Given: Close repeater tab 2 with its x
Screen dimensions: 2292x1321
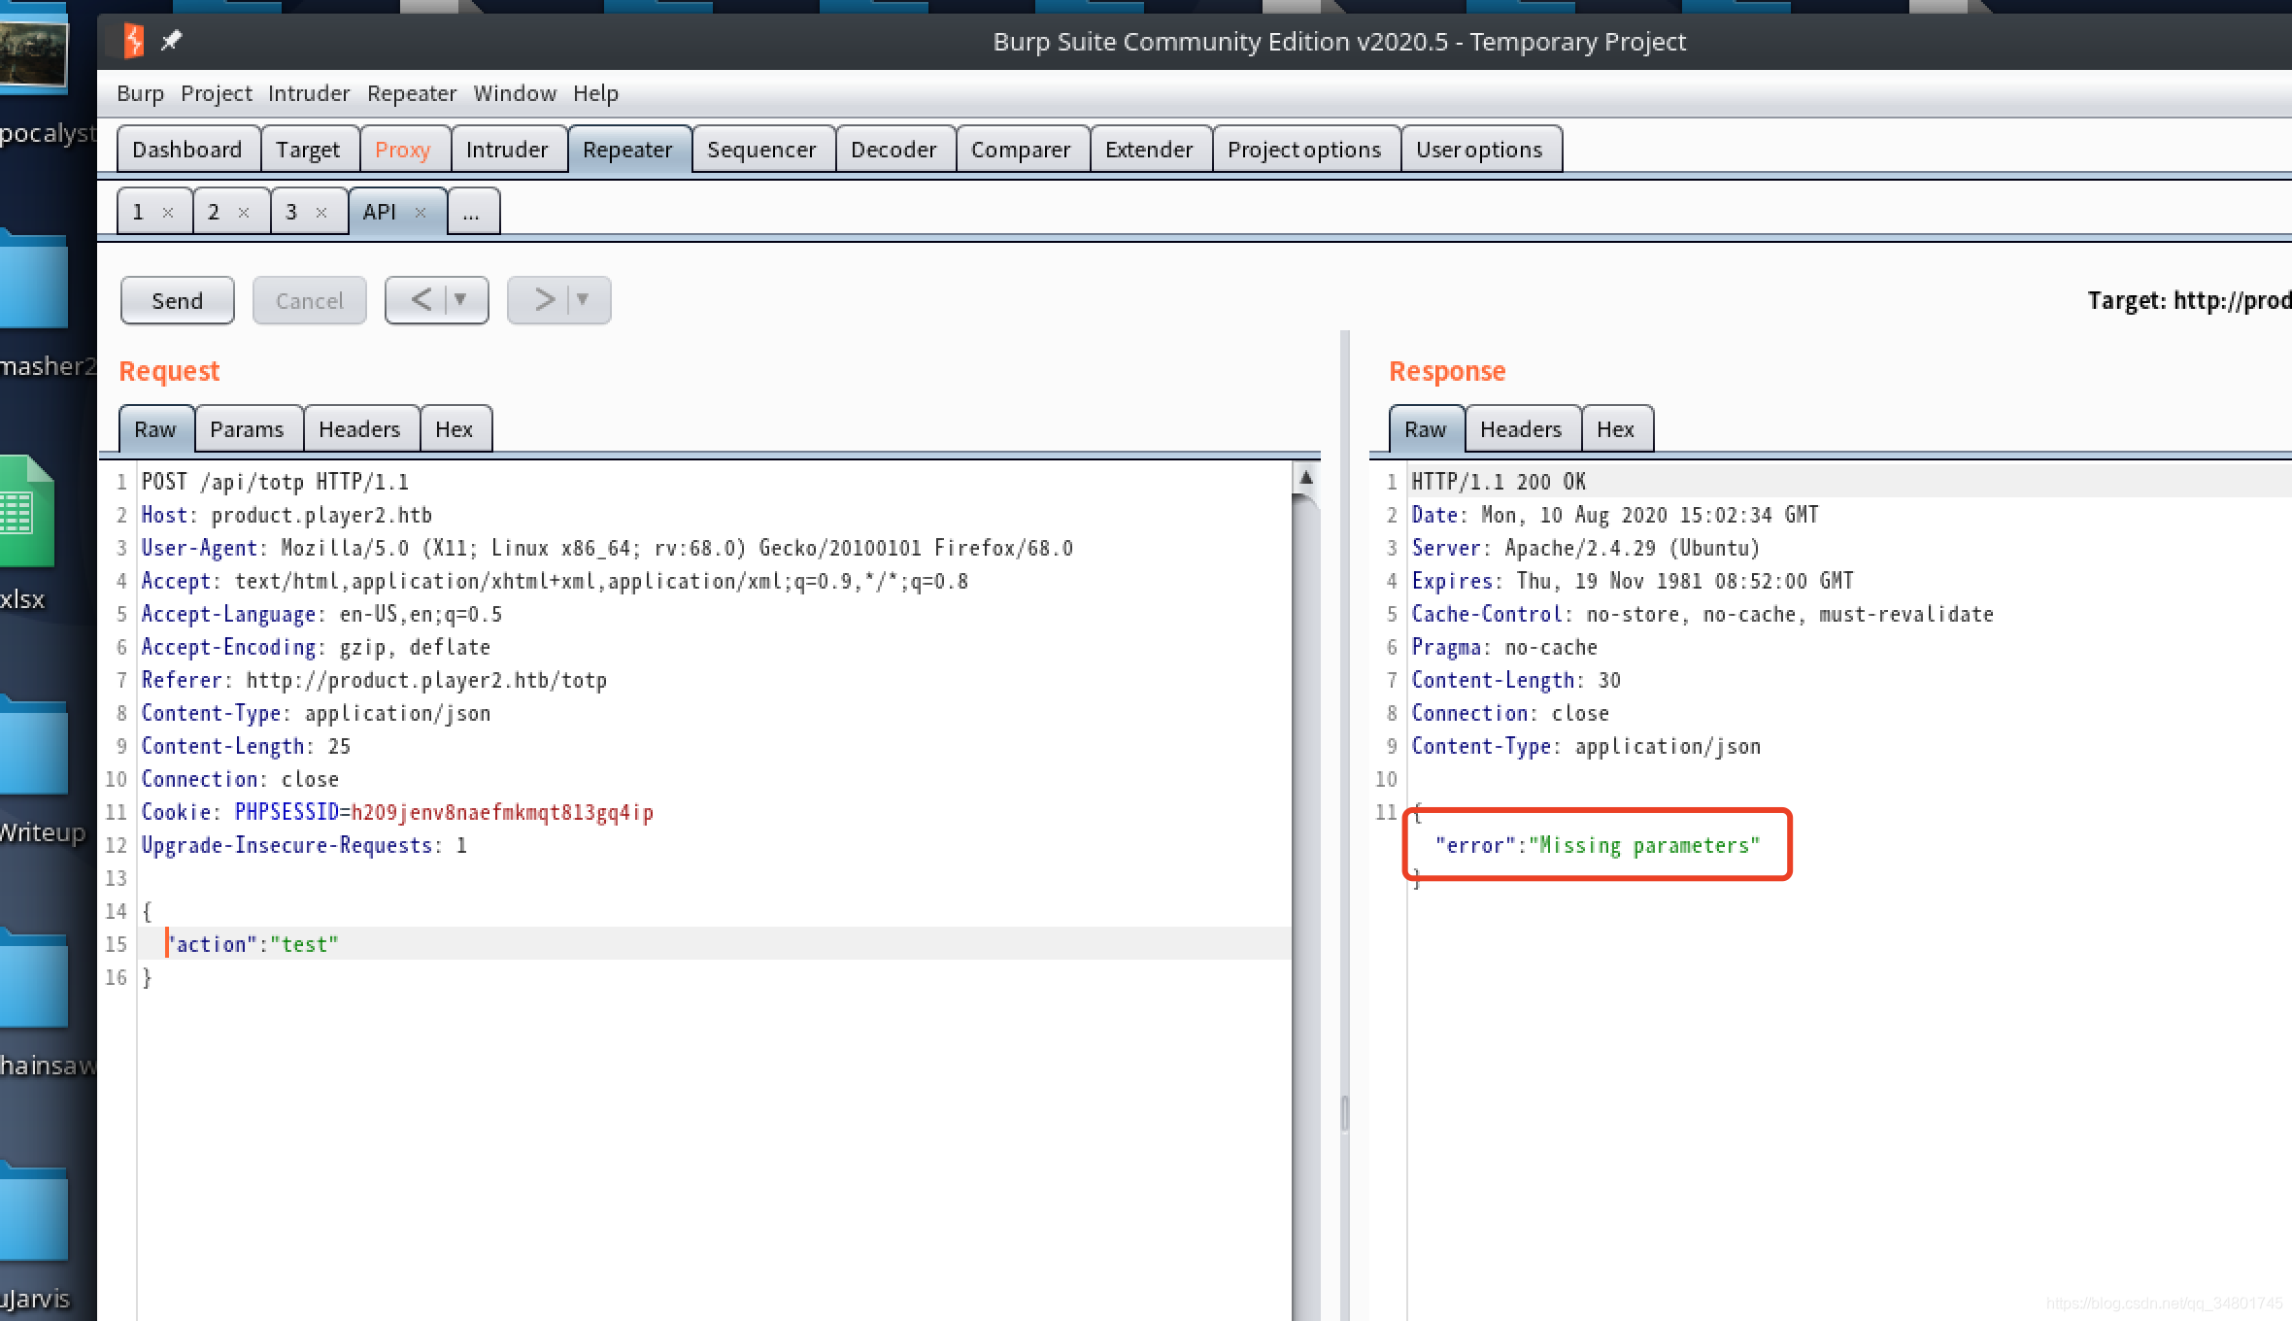Looking at the screenshot, I should pos(244,213).
